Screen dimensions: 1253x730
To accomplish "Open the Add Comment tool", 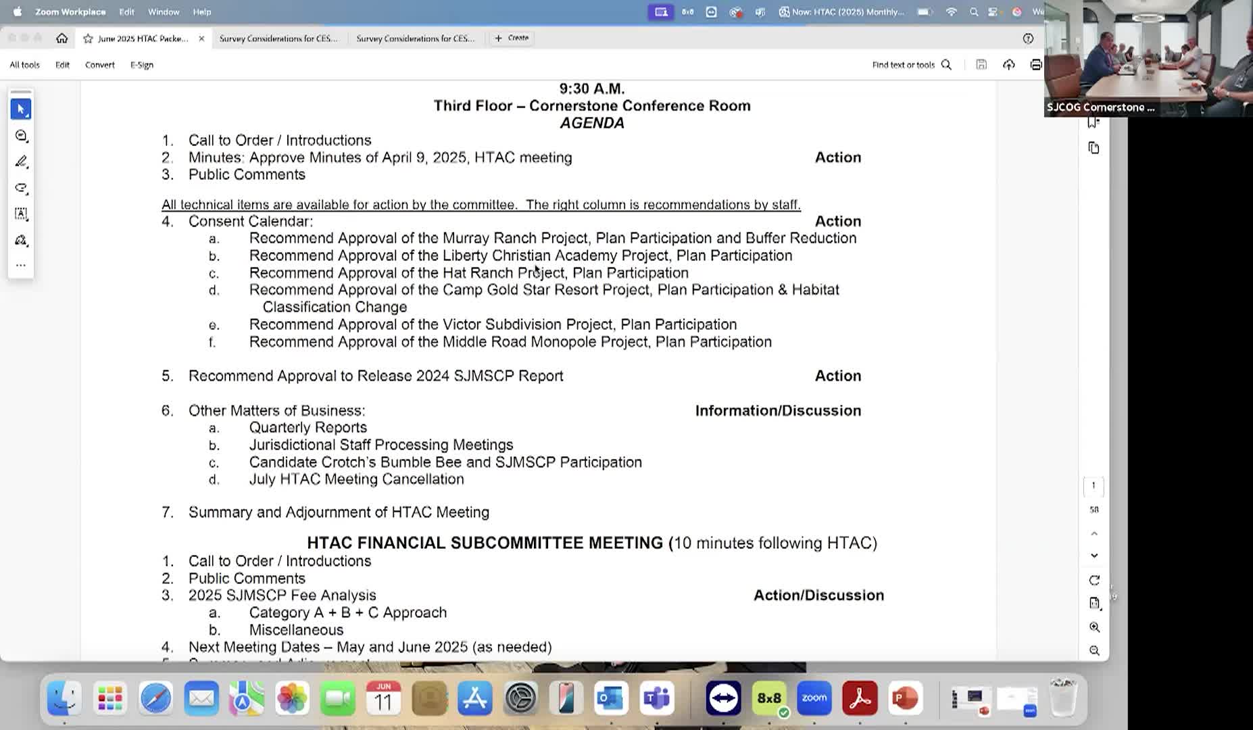I will [21, 135].
